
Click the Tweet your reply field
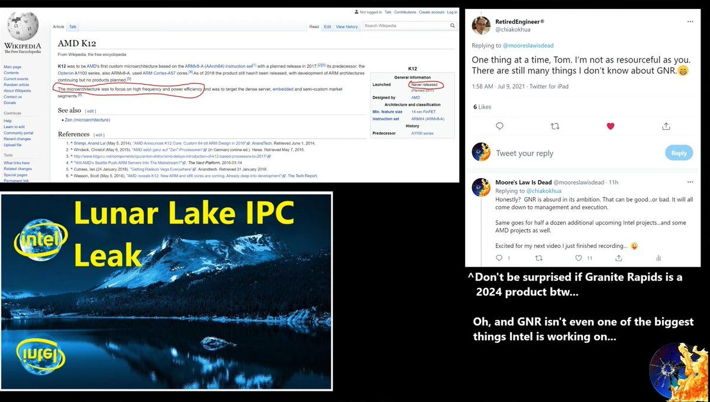[524, 153]
